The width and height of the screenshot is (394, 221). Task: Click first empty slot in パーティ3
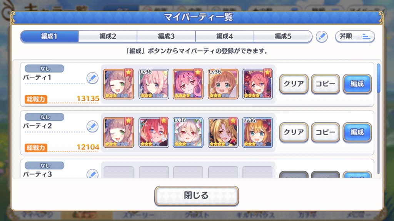[119, 172]
